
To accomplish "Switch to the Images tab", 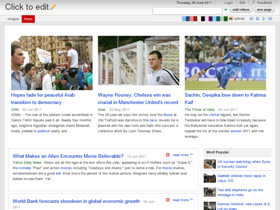I will click(x=13, y=19).
